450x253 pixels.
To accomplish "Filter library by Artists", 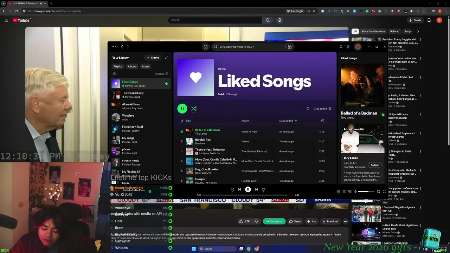I will (x=146, y=66).
